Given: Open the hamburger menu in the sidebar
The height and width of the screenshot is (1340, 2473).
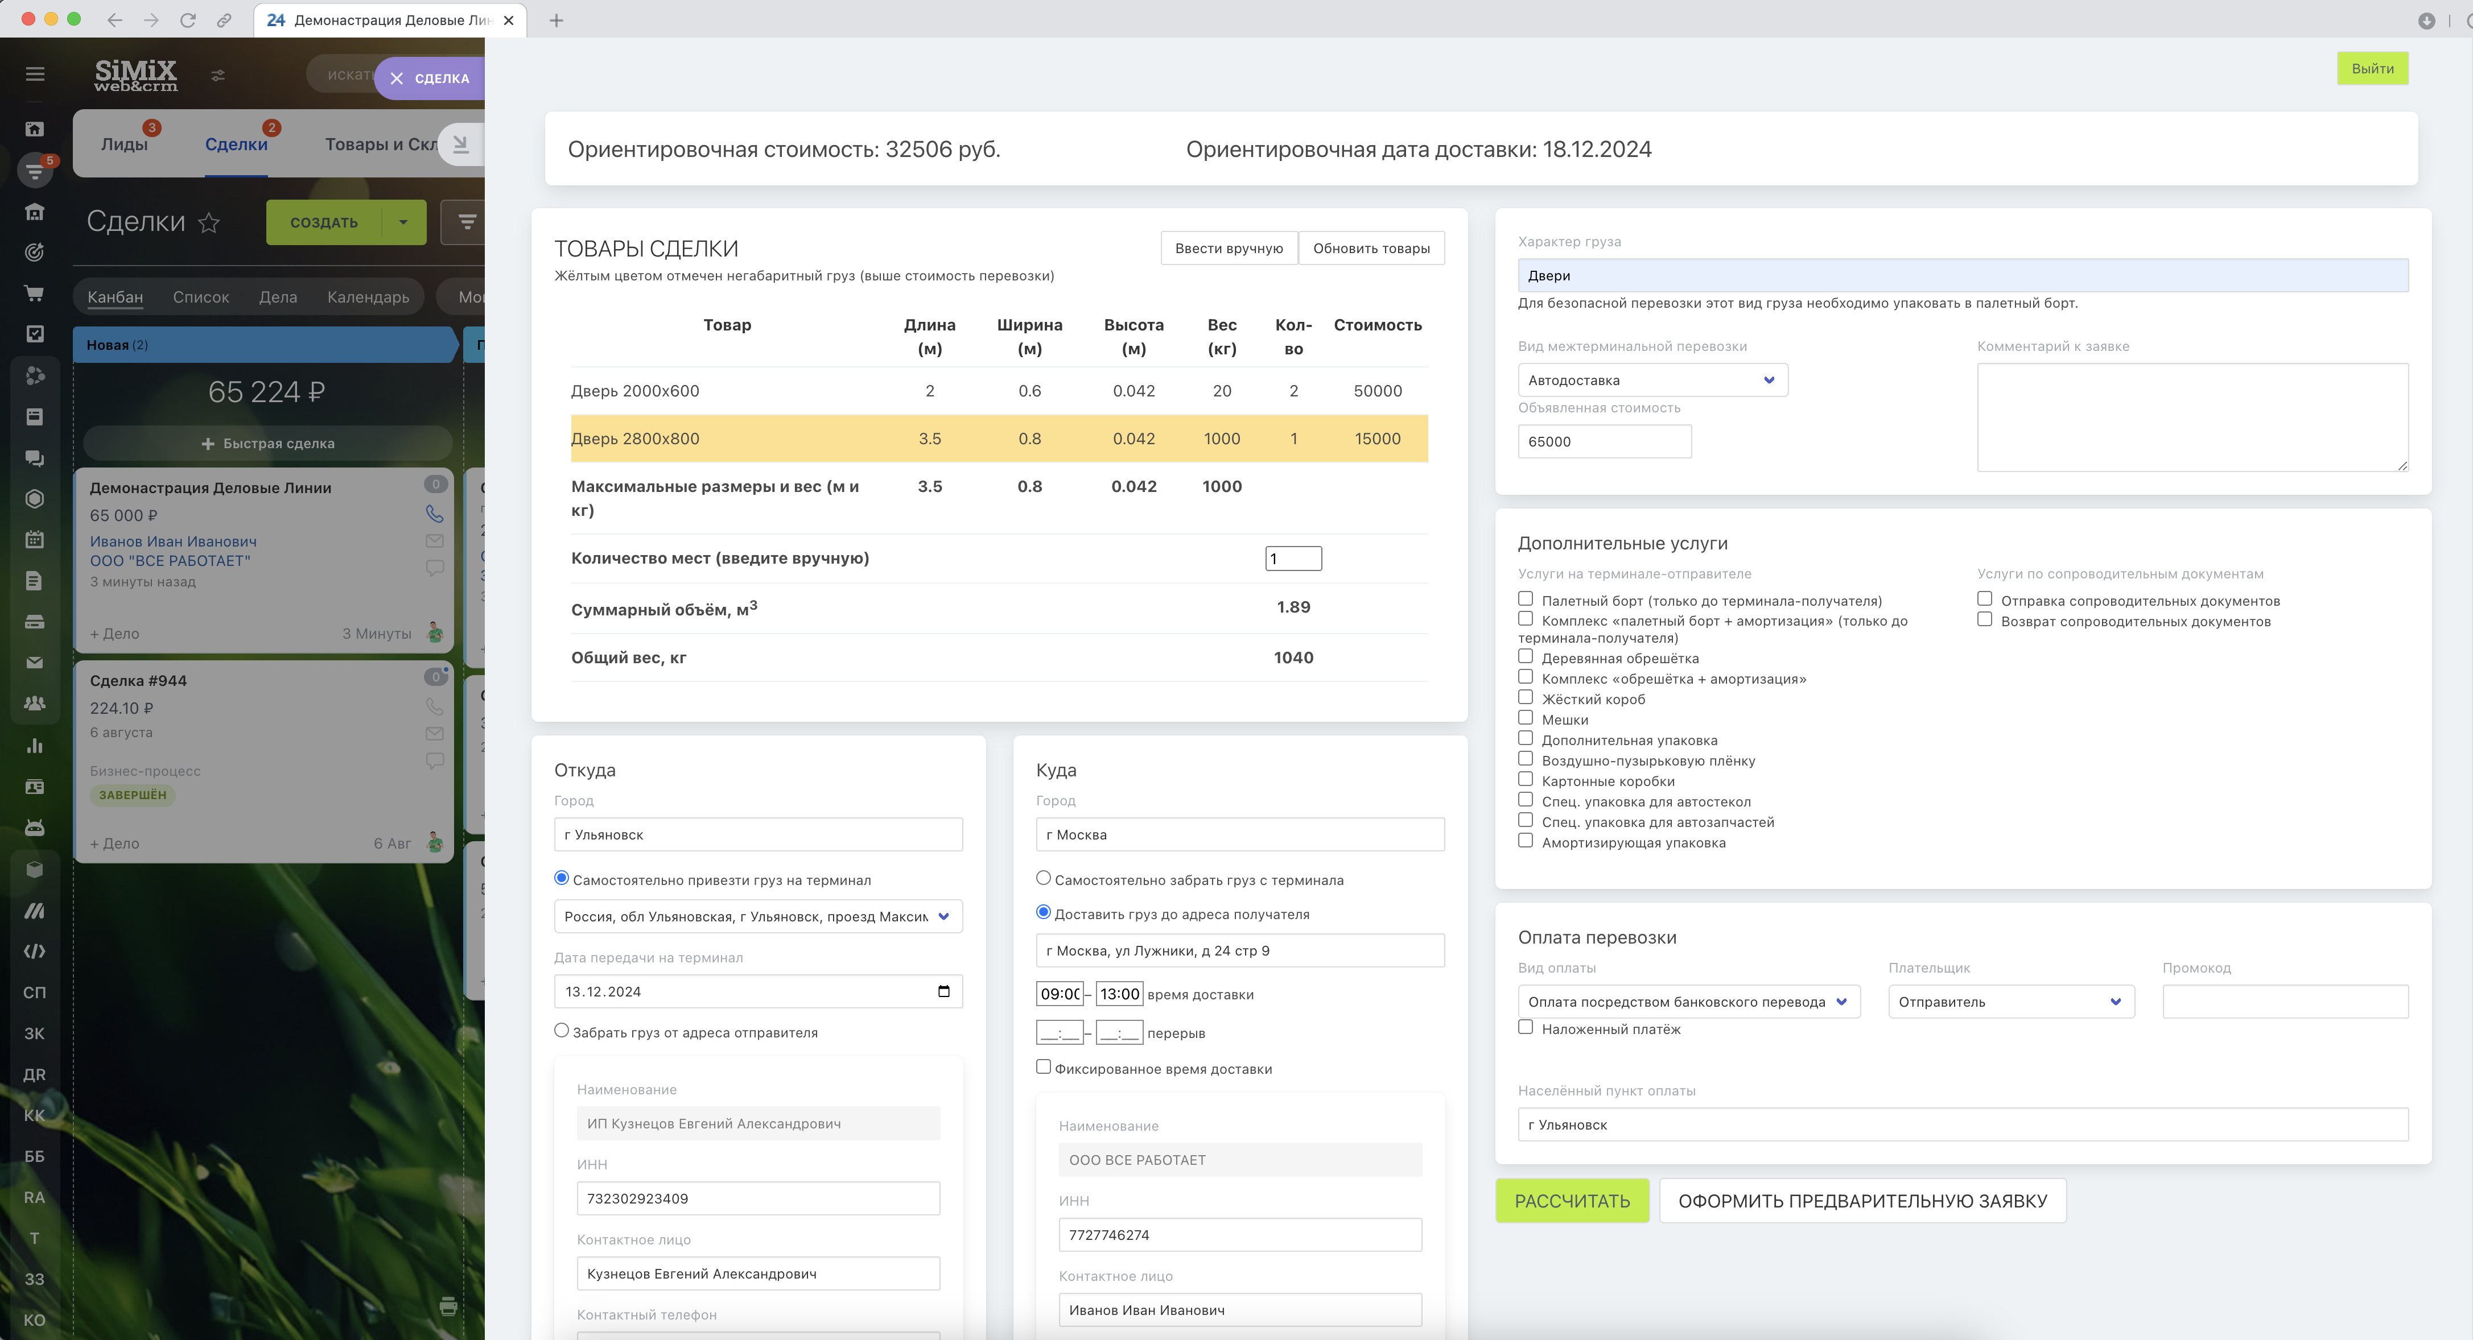Looking at the screenshot, I should tap(35, 74).
